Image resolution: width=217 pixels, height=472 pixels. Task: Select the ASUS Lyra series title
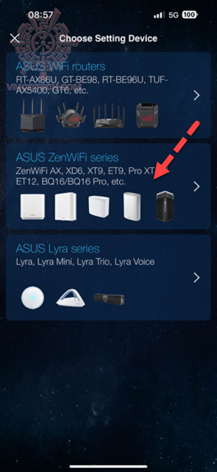58,249
